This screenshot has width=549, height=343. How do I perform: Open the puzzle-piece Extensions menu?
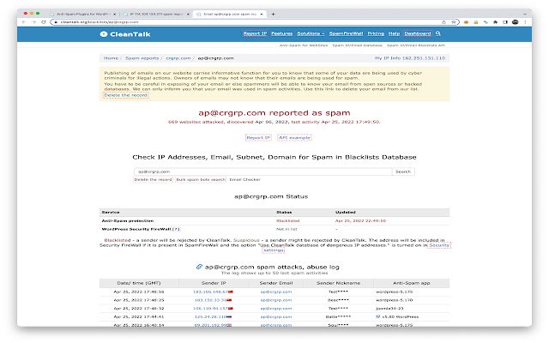point(495,22)
